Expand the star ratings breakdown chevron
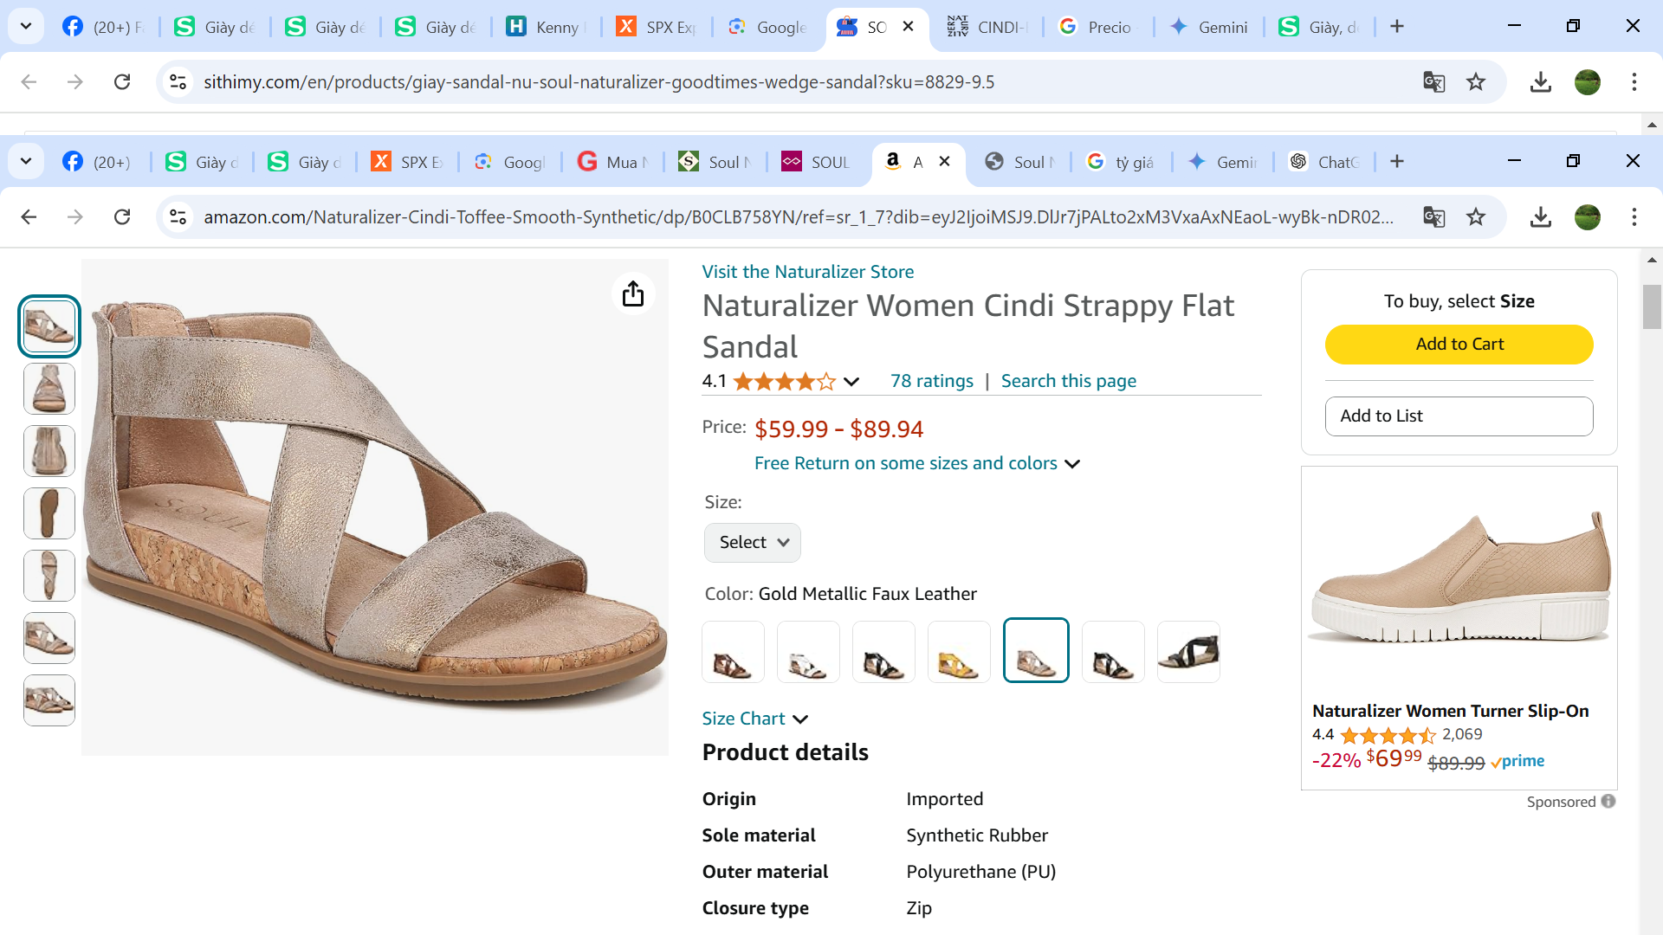The height and width of the screenshot is (935, 1663). coord(851,382)
